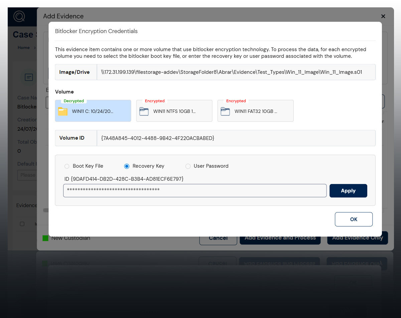Select the User Password radio option
401x318 pixels.
click(x=188, y=166)
